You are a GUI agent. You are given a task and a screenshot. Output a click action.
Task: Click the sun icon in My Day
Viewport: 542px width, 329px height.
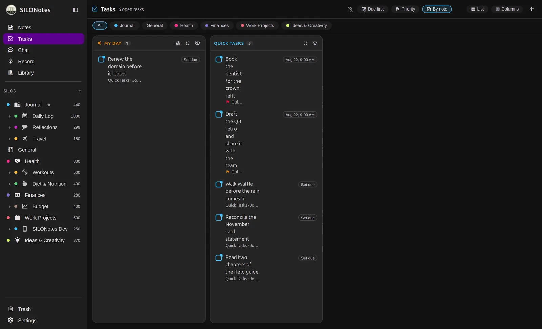point(99,43)
